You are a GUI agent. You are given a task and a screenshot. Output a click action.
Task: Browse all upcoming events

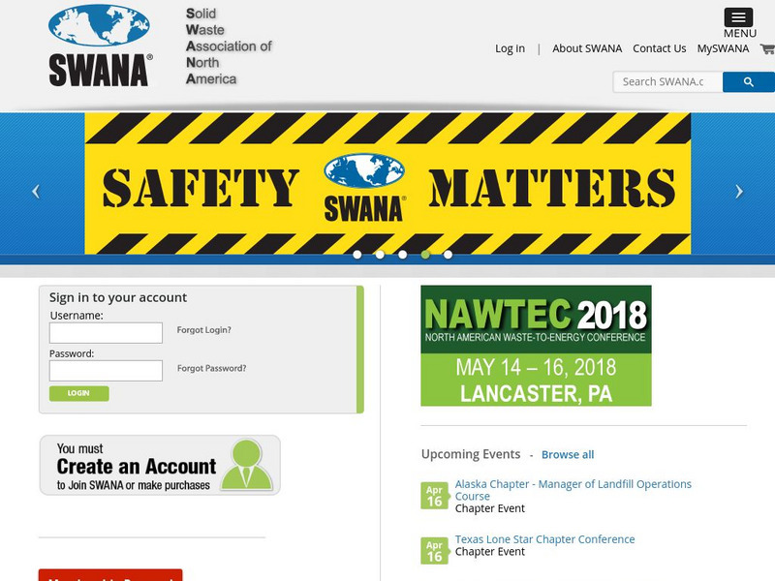[x=570, y=453]
